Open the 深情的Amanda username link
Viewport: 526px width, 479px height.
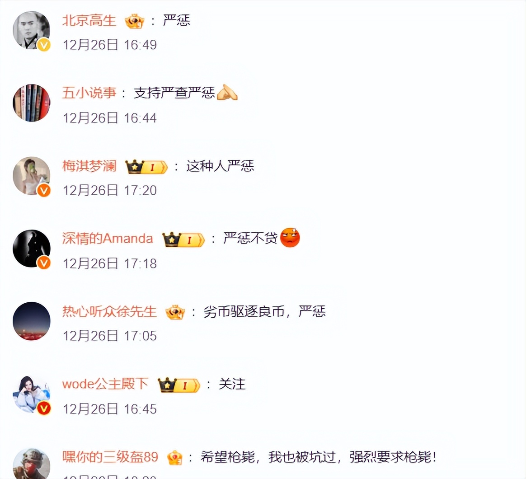pyautogui.click(x=108, y=239)
